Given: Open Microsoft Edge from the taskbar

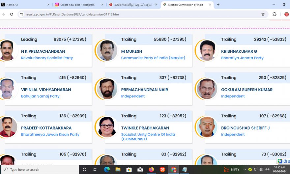Looking at the screenshot, I should click(107, 169).
